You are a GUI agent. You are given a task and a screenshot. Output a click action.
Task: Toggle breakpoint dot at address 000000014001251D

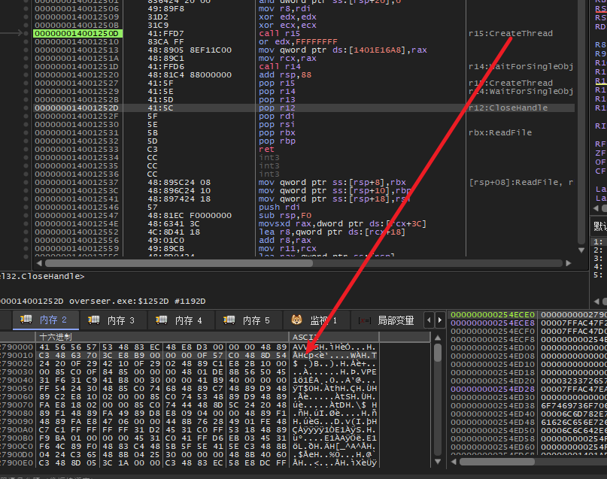(26, 67)
